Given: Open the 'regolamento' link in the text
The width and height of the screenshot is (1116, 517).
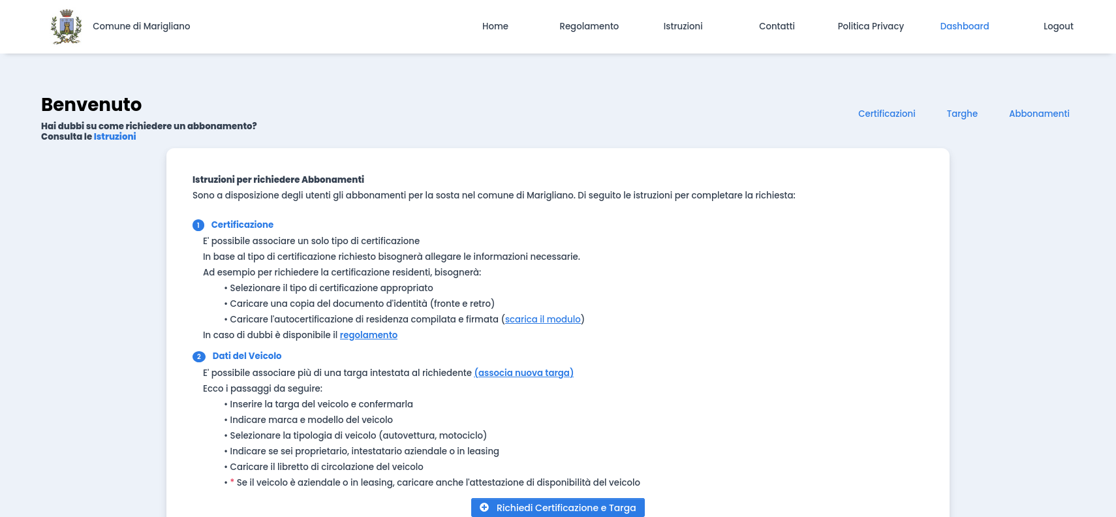Looking at the screenshot, I should tap(369, 335).
